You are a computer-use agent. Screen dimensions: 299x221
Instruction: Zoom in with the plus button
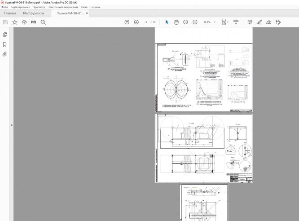[x=195, y=22]
